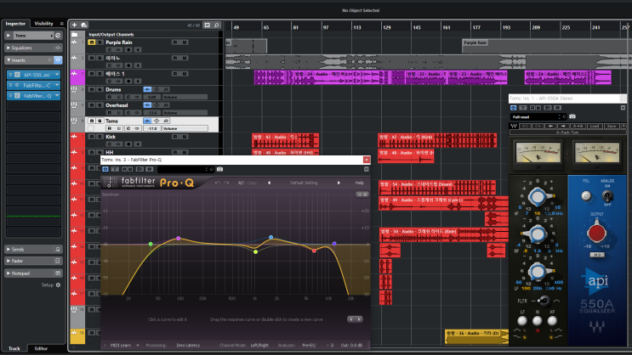Image resolution: width=632 pixels, height=355 pixels.
Task: Expand the Sends section in Inspector
Action: pos(9,250)
